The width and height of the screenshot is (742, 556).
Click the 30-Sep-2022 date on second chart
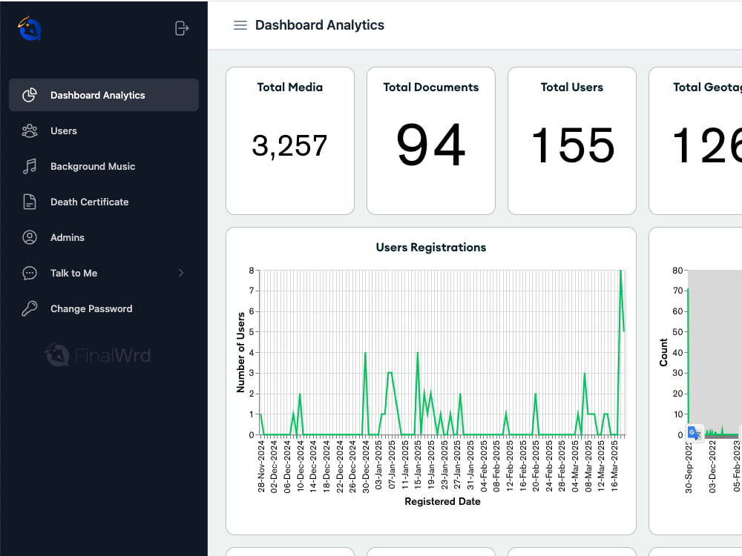pyautogui.click(x=689, y=468)
